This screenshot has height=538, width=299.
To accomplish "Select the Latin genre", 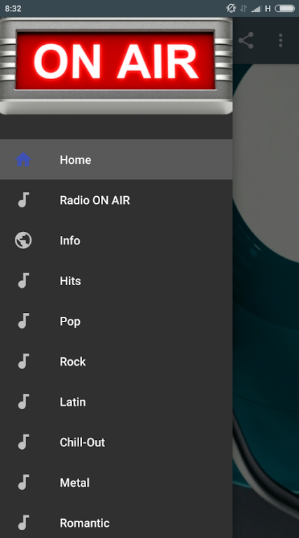I will (116, 402).
